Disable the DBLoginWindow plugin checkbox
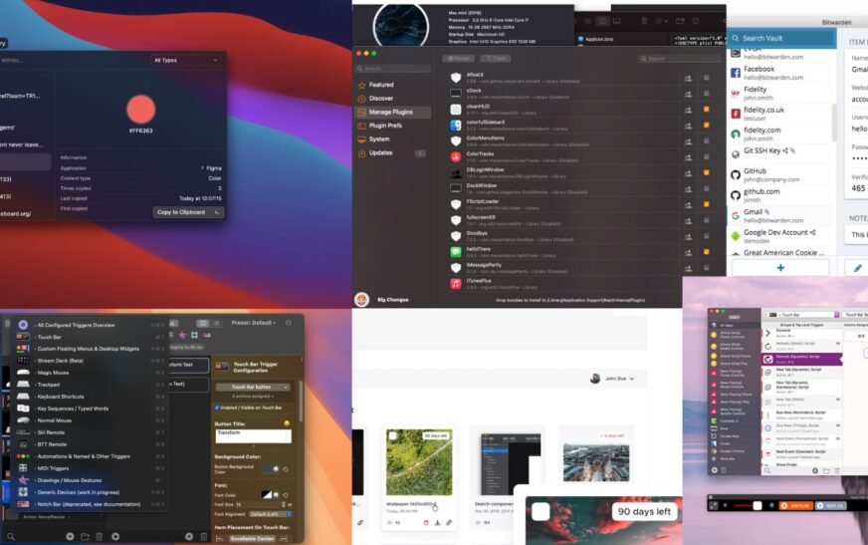This screenshot has width=868, height=545. point(707,172)
